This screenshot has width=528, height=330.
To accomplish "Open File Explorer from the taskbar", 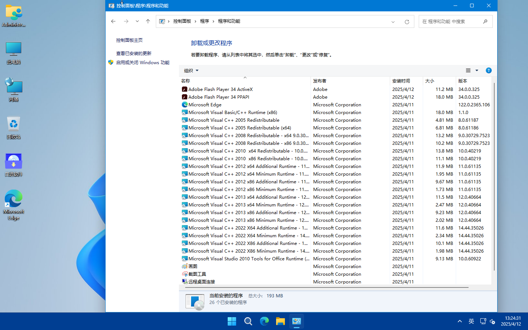I will coord(280,321).
